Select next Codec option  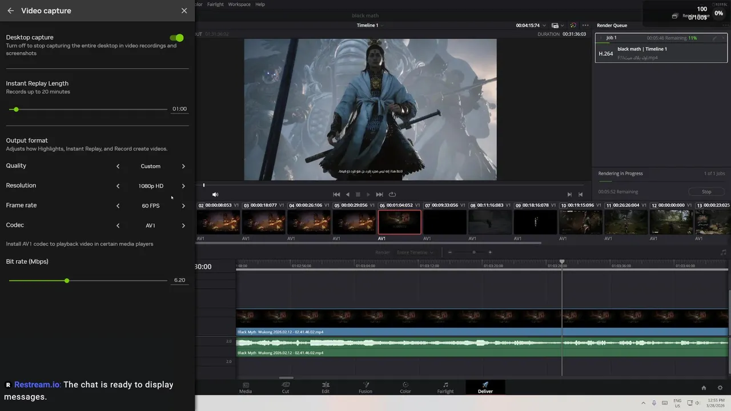183,225
